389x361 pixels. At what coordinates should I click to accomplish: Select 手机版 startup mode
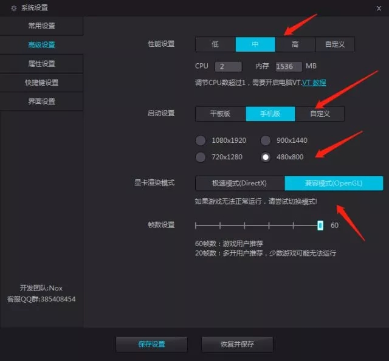(270, 114)
